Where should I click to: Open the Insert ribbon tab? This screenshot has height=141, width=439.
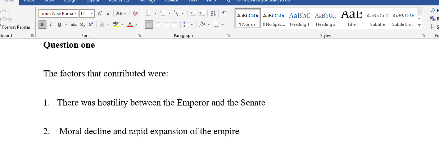[29, 1]
